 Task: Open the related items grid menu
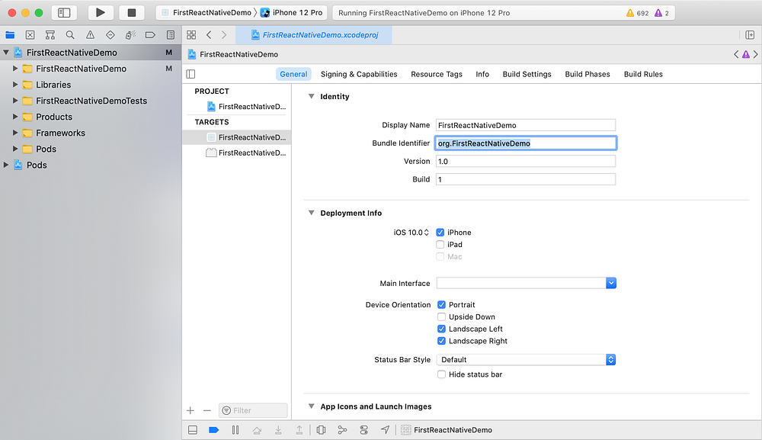(x=191, y=35)
